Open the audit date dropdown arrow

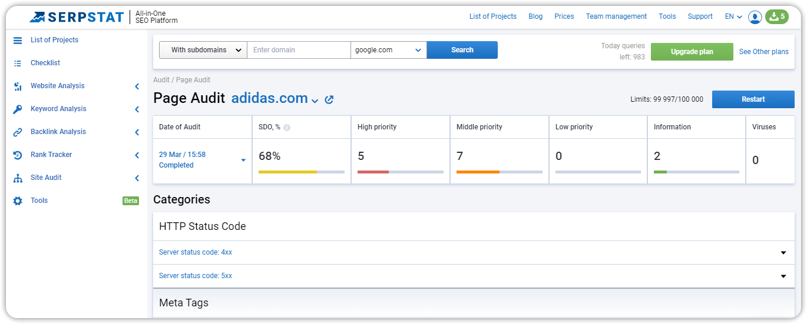pos(243,160)
